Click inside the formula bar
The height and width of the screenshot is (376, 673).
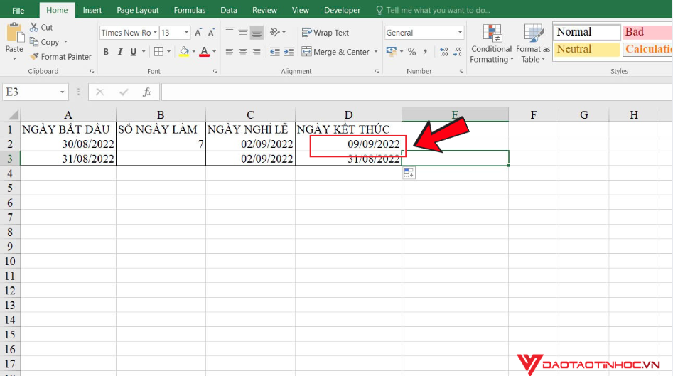[x=416, y=92]
